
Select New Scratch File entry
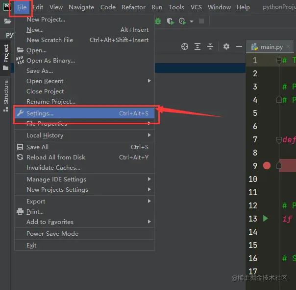coord(85,40)
